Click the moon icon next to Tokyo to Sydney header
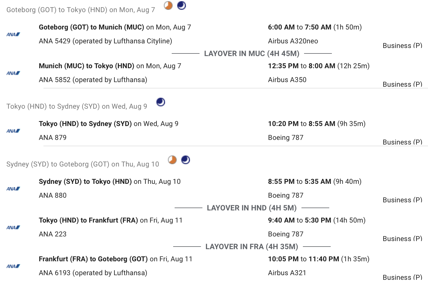The image size is (428, 285). 161,102
